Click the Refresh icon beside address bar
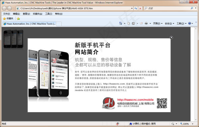 point(136,8)
